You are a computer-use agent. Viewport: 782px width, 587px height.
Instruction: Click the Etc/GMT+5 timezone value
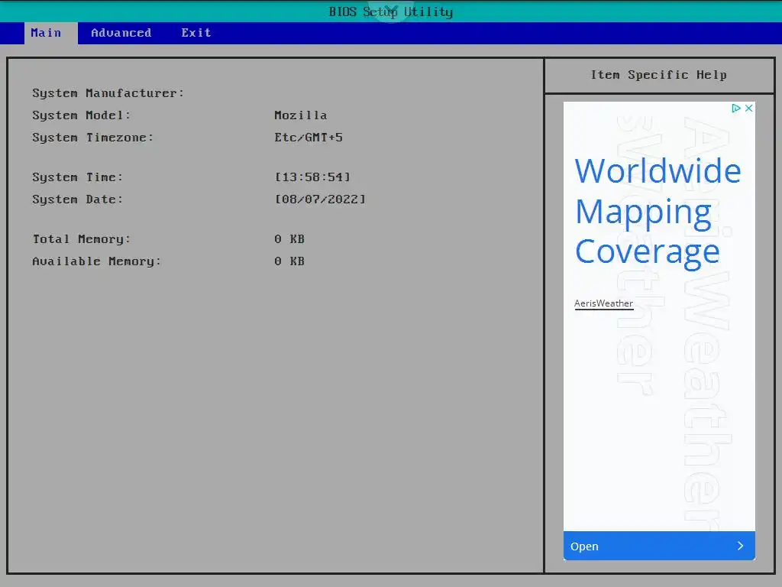pos(309,138)
